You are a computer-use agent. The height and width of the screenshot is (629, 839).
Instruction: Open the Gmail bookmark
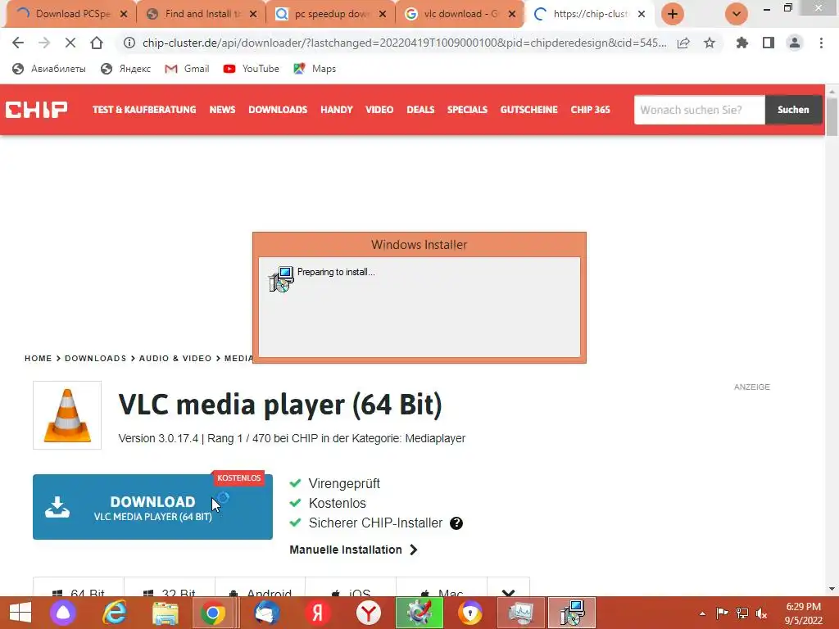point(188,69)
